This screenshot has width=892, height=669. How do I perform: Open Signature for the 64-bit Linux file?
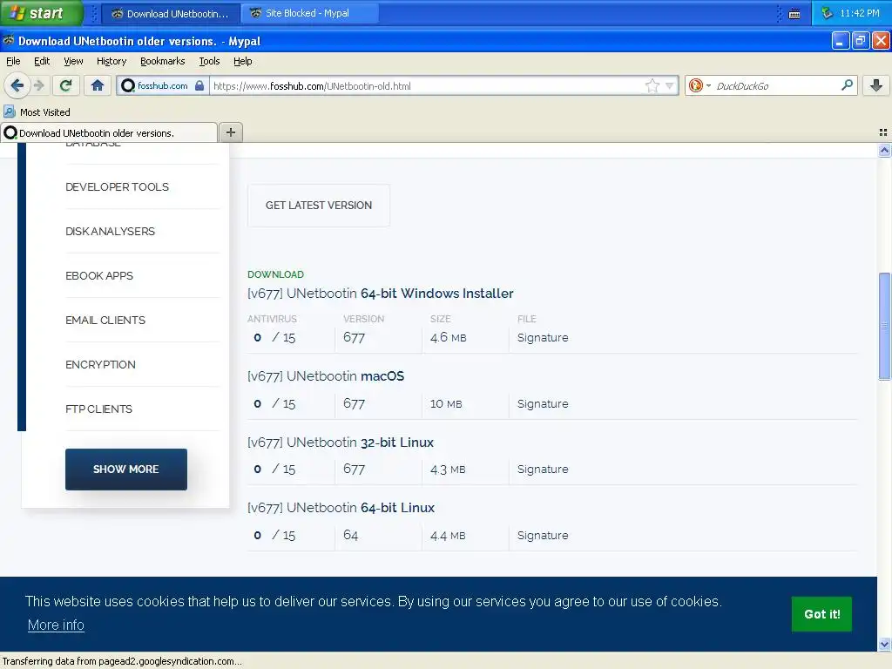pyautogui.click(x=543, y=535)
